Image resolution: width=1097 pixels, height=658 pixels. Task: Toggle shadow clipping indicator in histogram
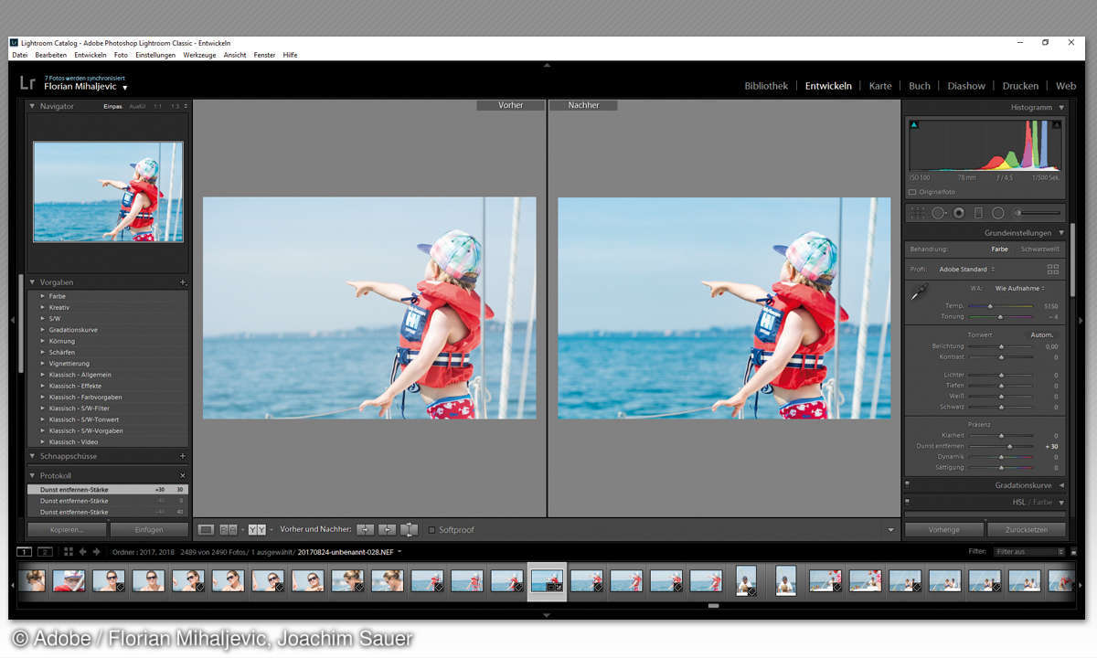pos(913,124)
